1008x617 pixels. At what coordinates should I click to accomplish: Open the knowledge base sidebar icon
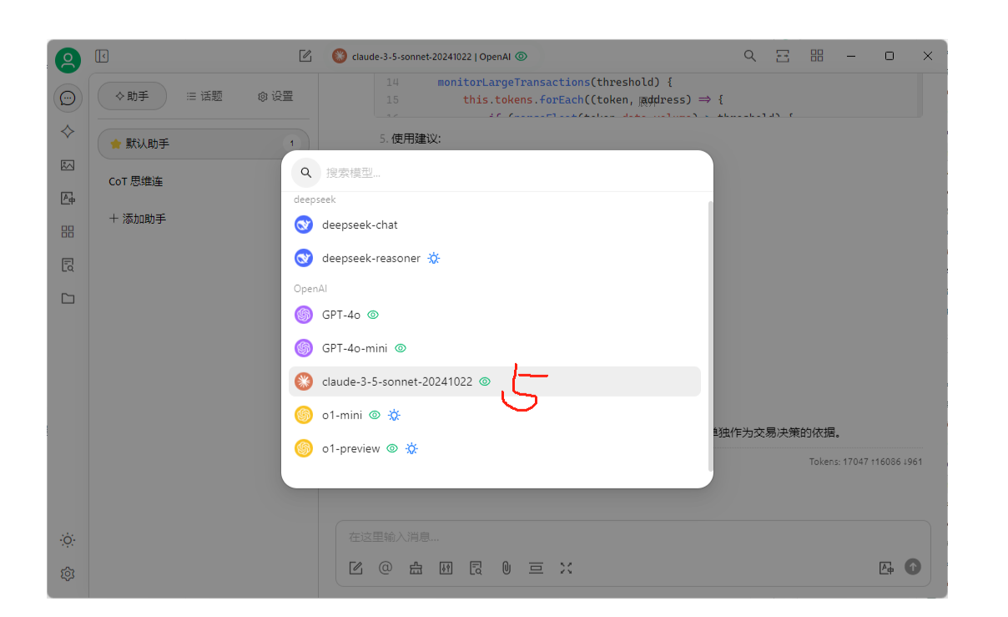68,266
